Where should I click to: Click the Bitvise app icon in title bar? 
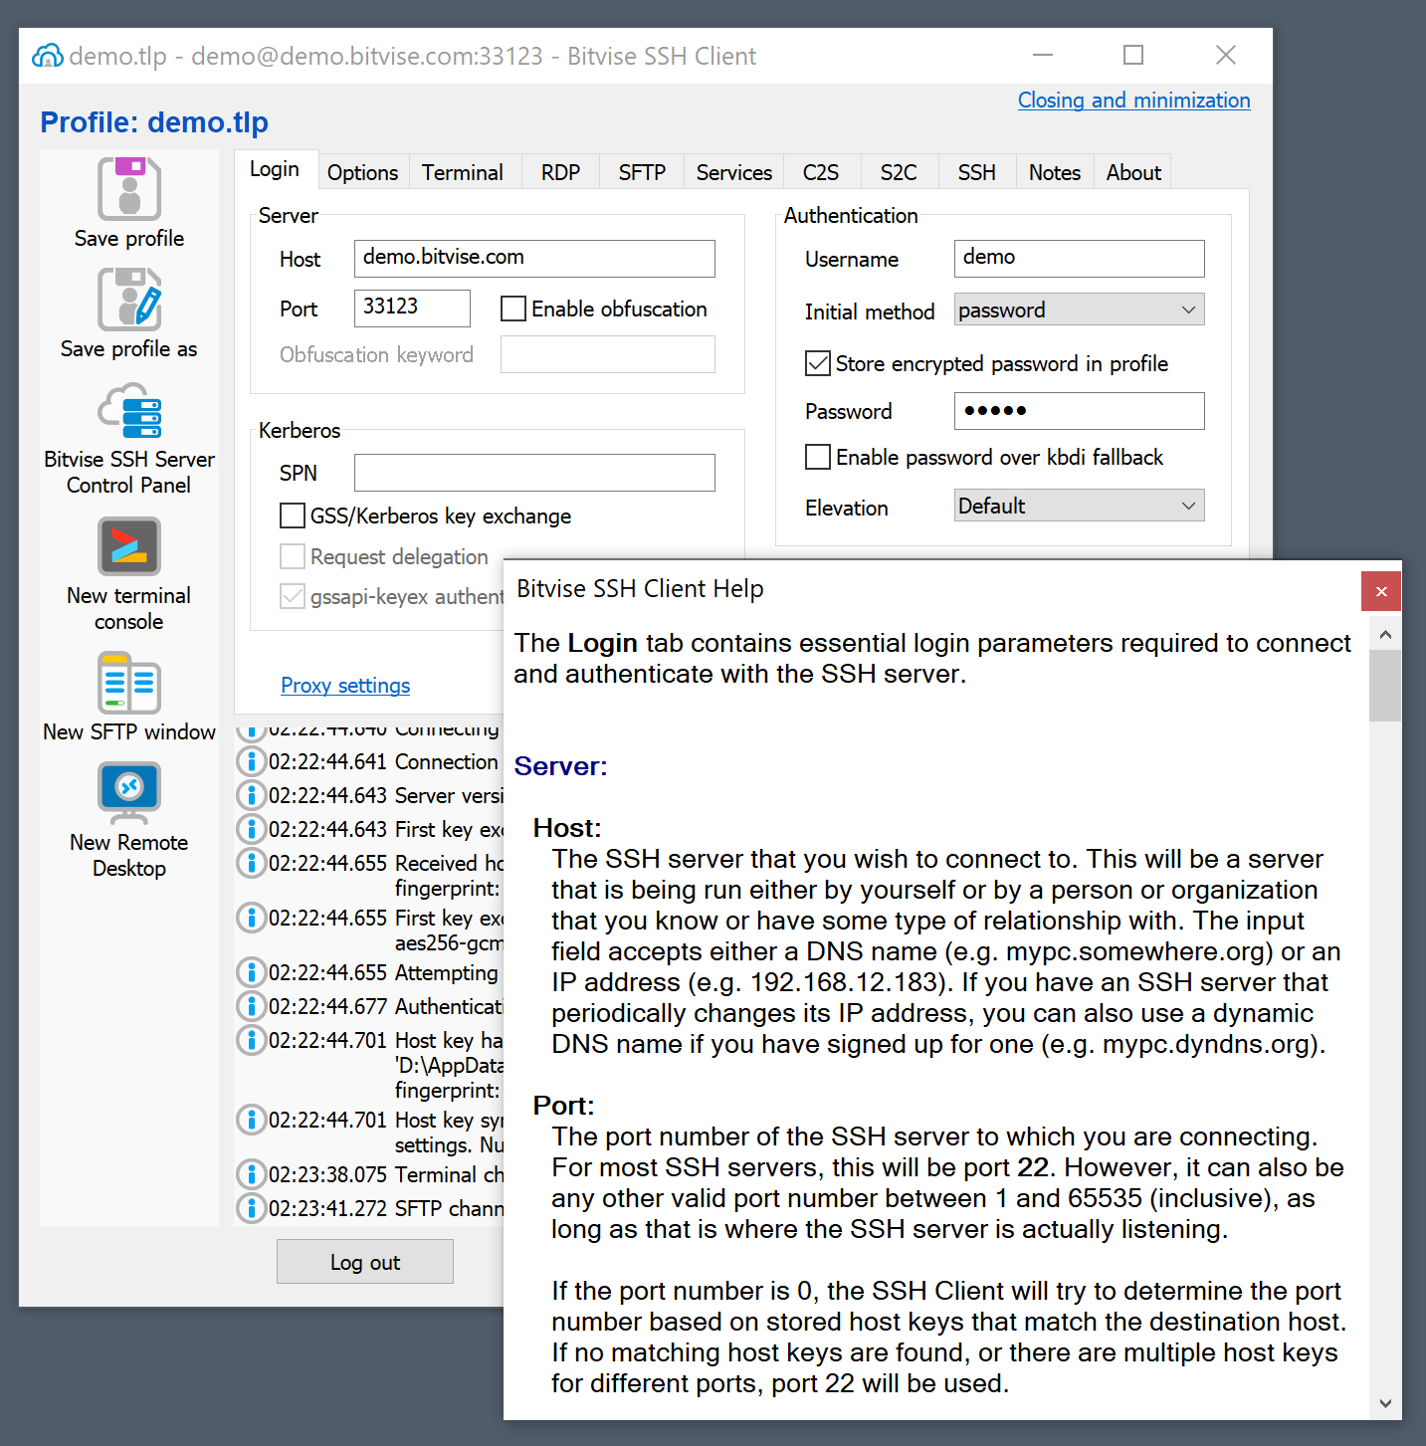pos(47,56)
